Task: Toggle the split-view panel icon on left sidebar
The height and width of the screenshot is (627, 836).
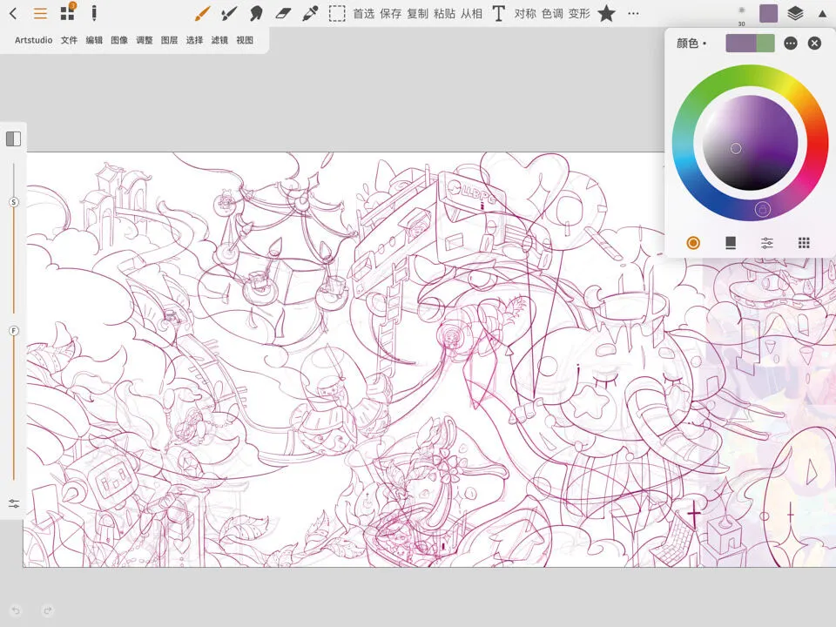Action: click(13, 139)
